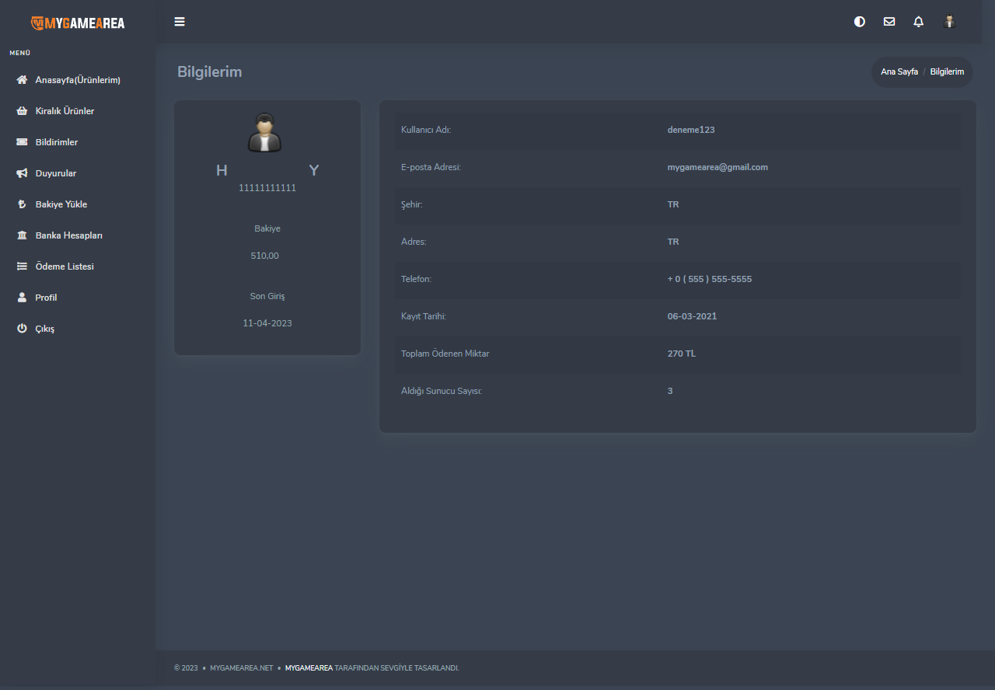Viewport: 995px width, 690px height.
Task: Click the large profile picture in card
Action: pos(266,132)
